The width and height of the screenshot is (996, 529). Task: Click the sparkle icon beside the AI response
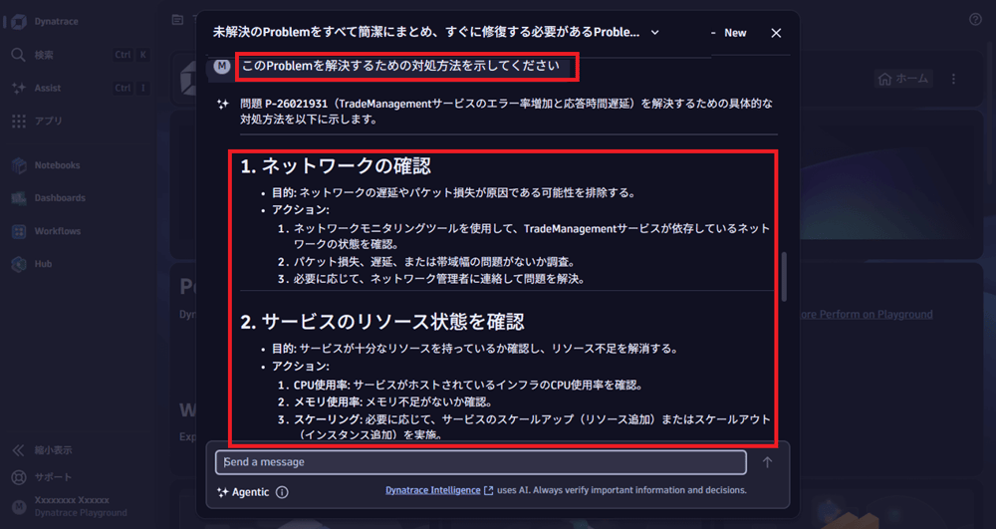tap(223, 105)
